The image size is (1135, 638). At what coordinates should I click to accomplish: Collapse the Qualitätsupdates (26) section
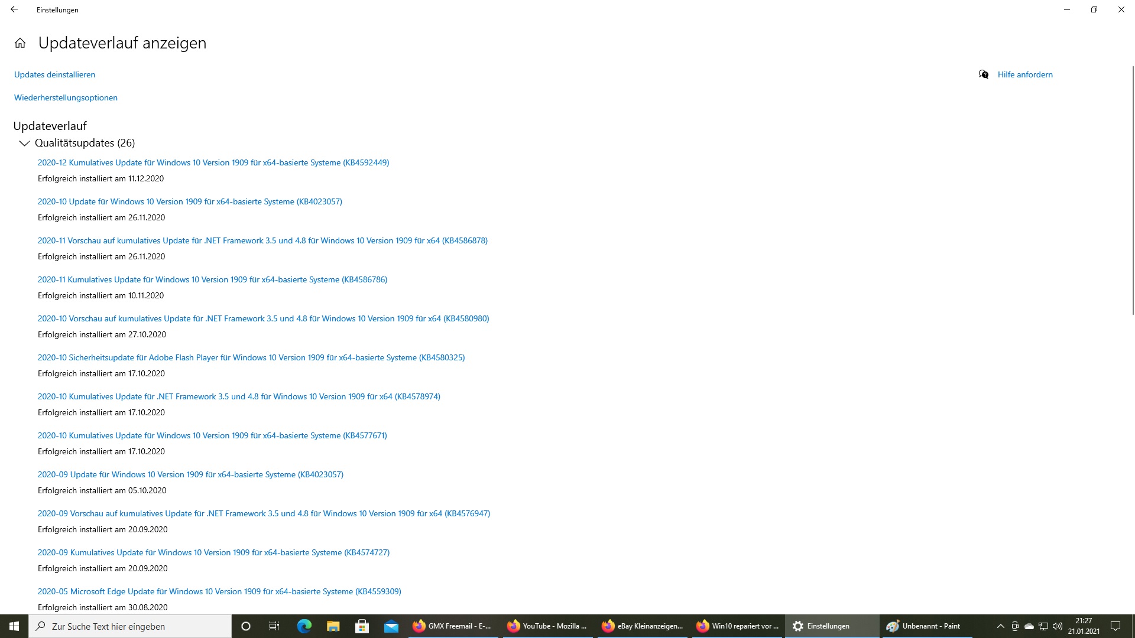point(24,143)
